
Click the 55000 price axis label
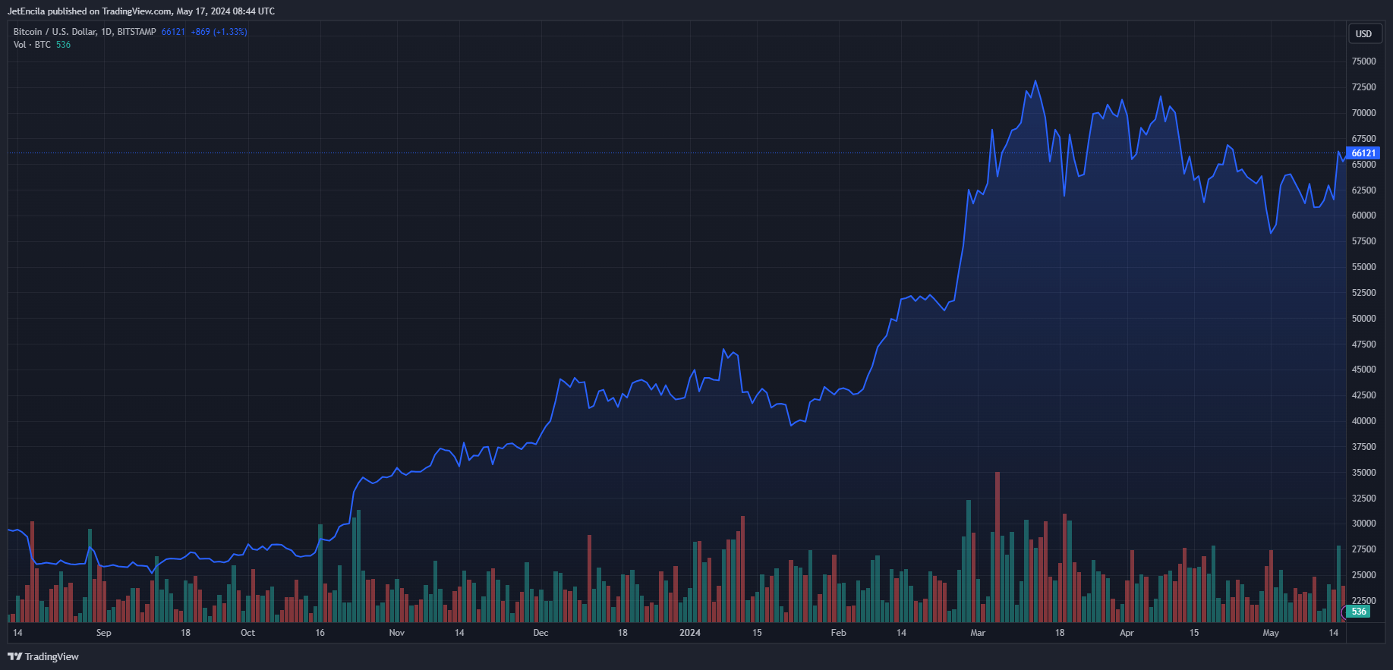(x=1363, y=267)
